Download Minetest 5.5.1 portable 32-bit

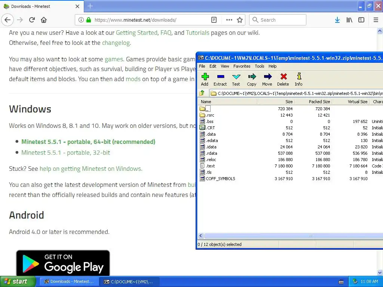[x=66, y=152]
